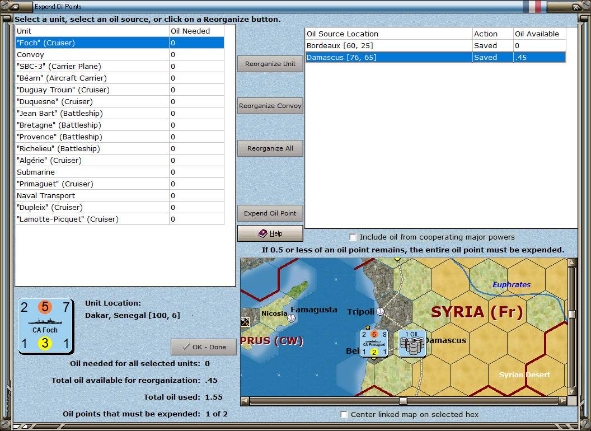Enable include oil from cooperating major powers
Viewport: 591px width, 431px height.
(353, 237)
